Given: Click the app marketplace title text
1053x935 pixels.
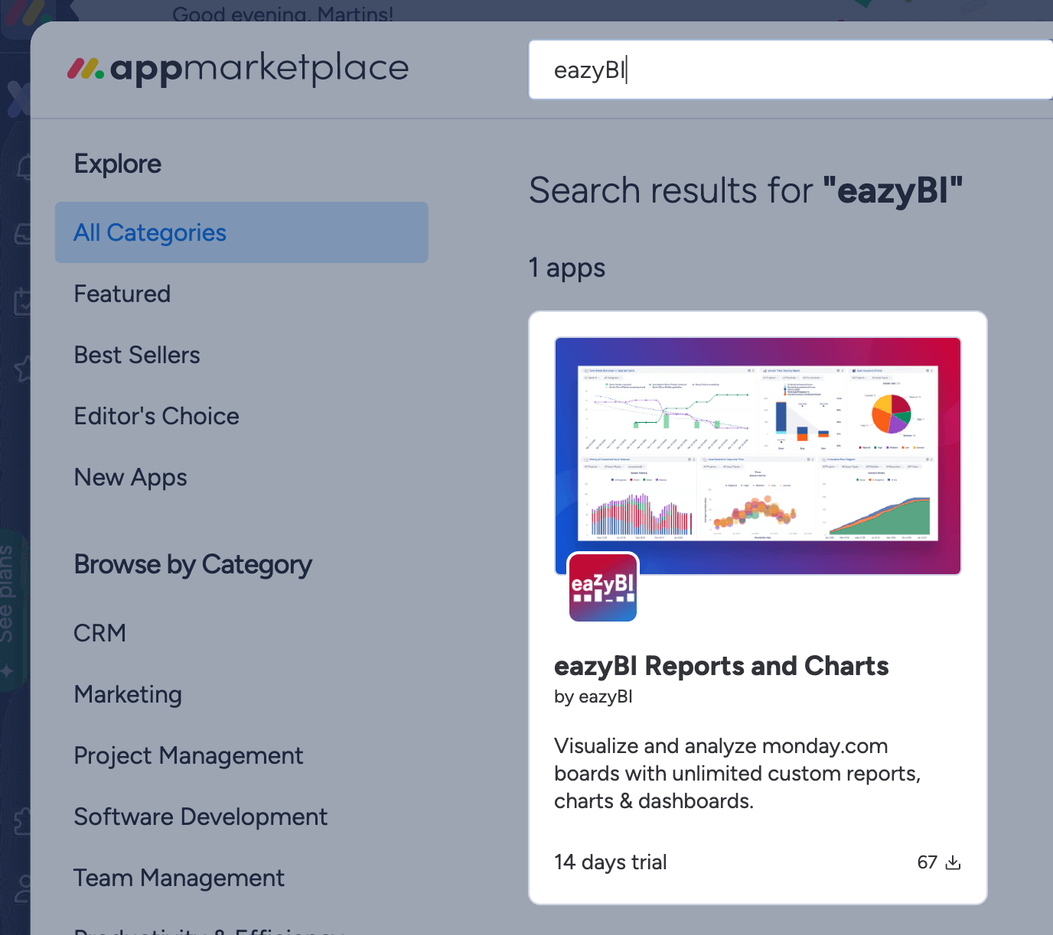Looking at the screenshot, I should click(259, 69).
